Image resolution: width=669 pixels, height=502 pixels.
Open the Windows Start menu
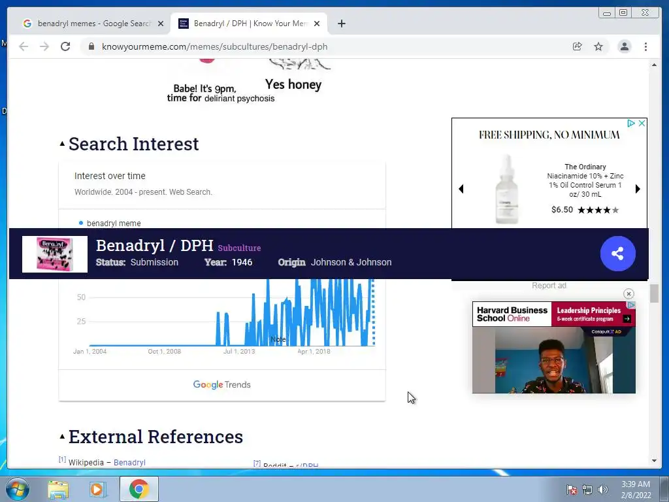pyautogui.click(x=18, y=489)
